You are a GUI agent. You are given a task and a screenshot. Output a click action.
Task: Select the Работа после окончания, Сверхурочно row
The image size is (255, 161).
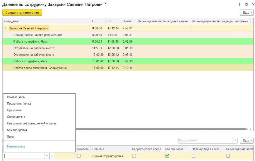40,68
